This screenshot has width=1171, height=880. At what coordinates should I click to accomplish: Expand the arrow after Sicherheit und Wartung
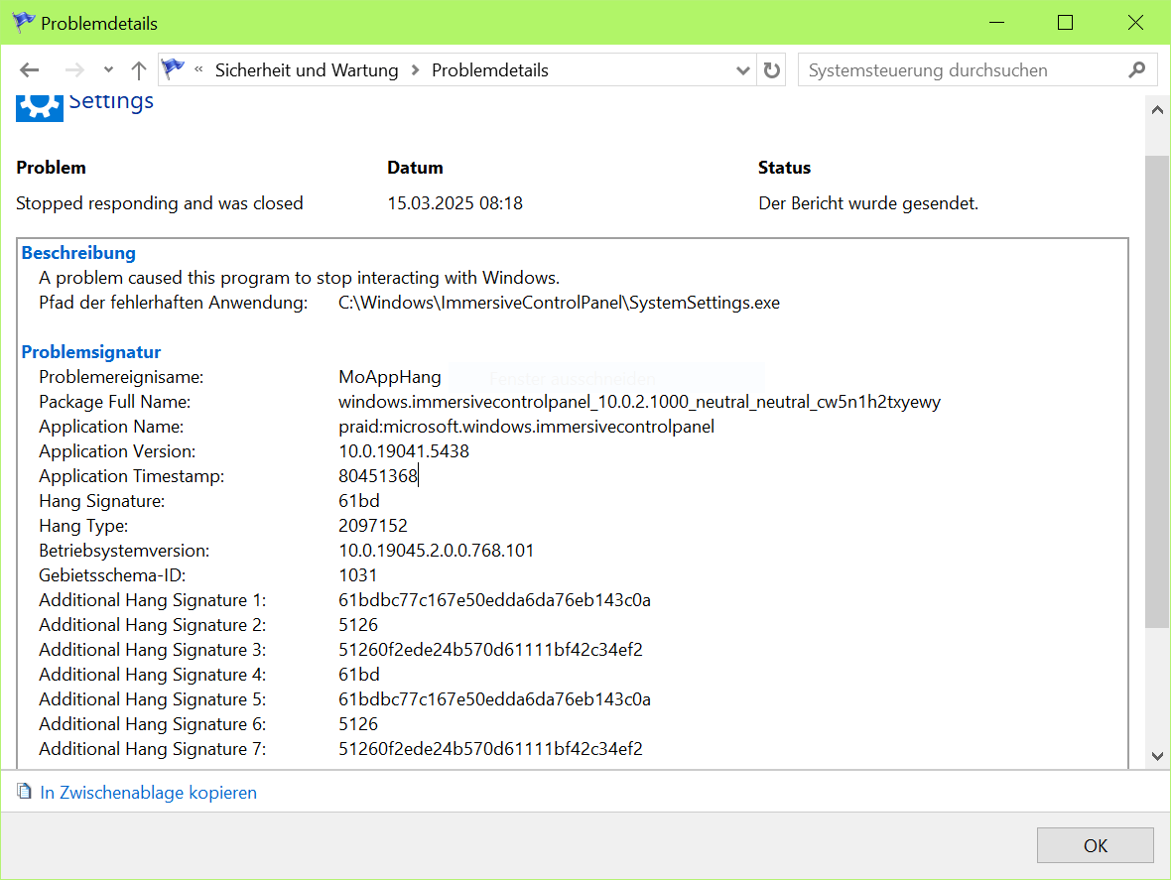[x=415, y=70]
